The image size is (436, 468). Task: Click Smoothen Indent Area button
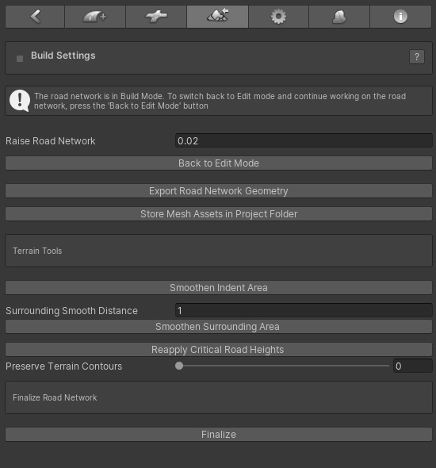tap(219, 288)
